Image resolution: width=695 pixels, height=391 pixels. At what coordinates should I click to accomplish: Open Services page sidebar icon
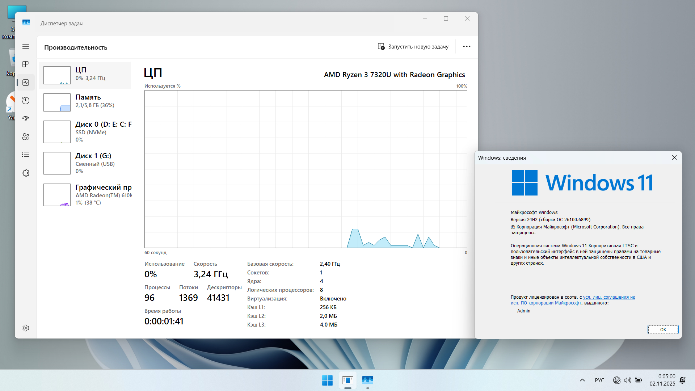click(26, 173)
